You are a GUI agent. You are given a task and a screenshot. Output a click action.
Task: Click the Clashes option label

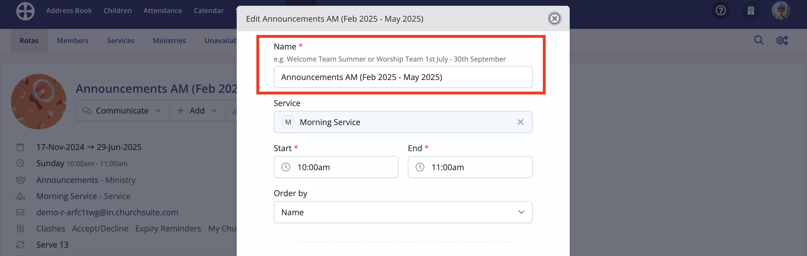[51, 229]
